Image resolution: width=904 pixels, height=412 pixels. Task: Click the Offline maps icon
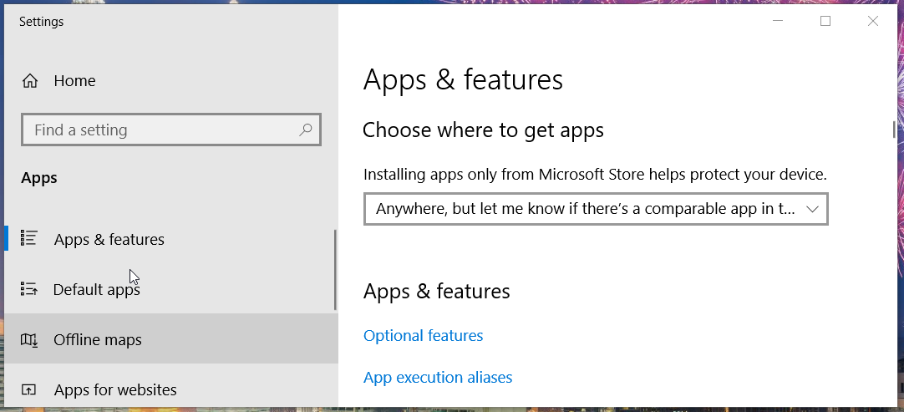(x=29, y=340)
